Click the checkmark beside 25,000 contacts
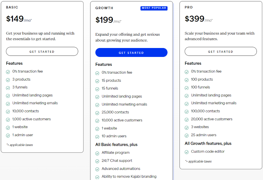 pos(97,112)
